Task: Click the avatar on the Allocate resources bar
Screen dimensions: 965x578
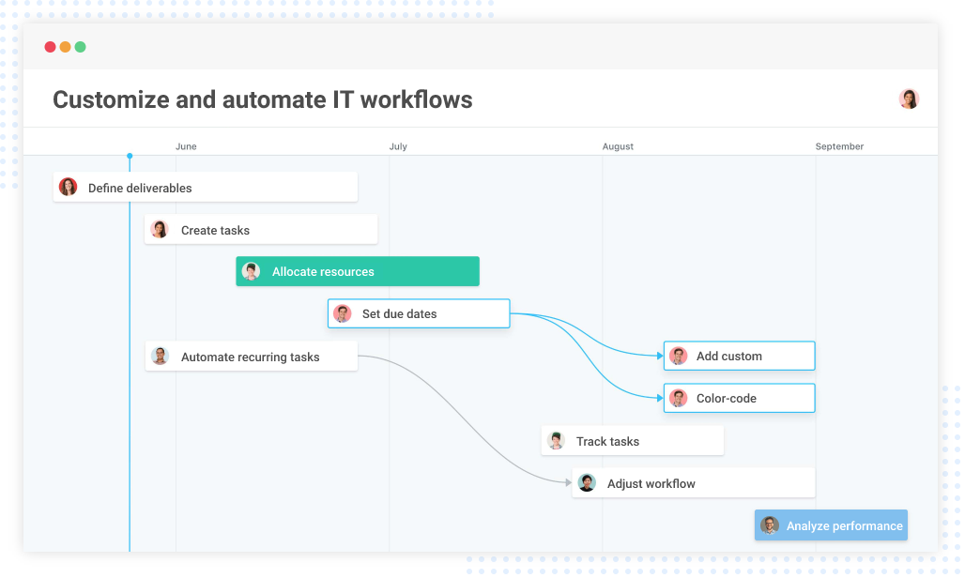Action: point(251,271)
